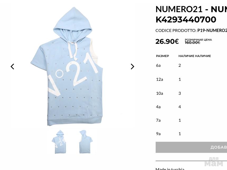227x170 pixels.
Task: Choose size 12a row
Action: (x=191, y=79)
